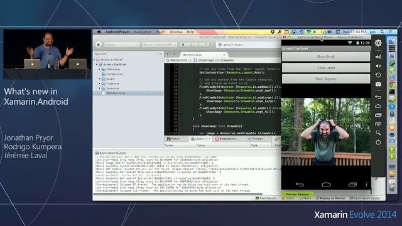Click the menu key icon in Android Player sidebar
This screenshot has width=402, height=226.
378,124
